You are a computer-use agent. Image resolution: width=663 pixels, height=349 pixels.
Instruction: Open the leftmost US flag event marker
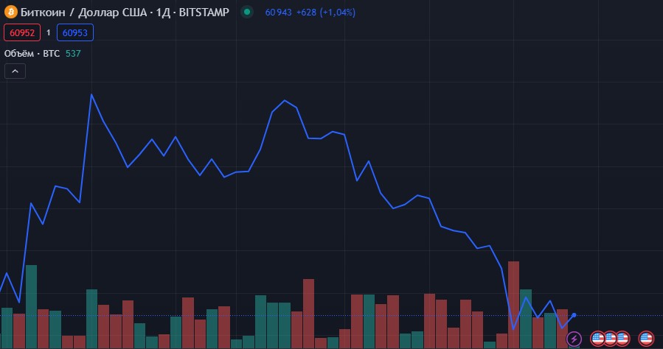pos(598,339)
